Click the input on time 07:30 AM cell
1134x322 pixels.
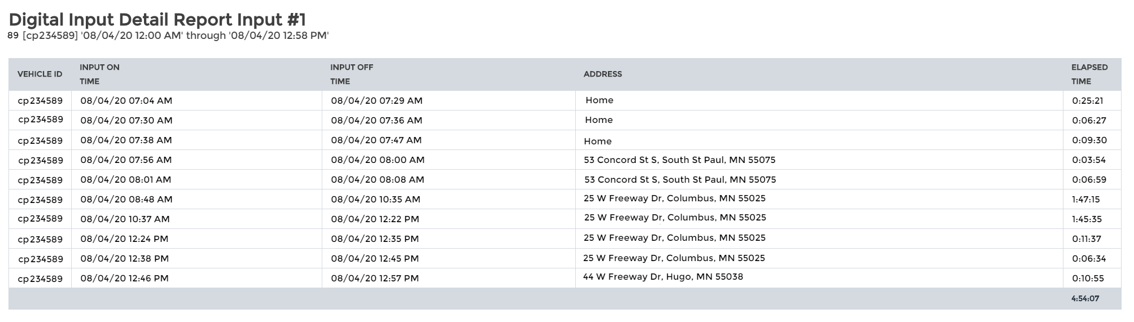click(126, 121)
